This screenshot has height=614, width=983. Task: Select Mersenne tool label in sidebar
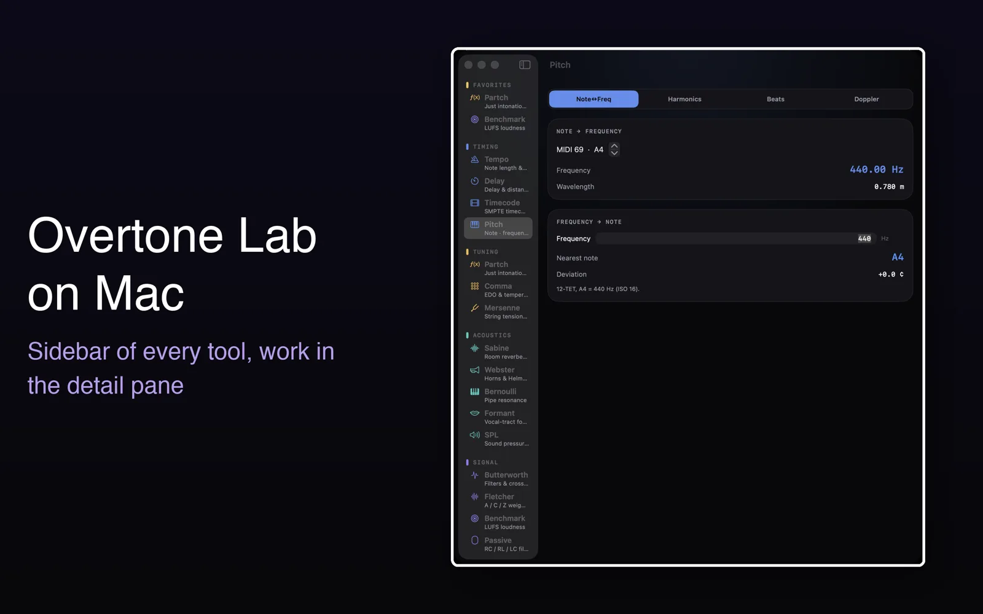point(502,308)
